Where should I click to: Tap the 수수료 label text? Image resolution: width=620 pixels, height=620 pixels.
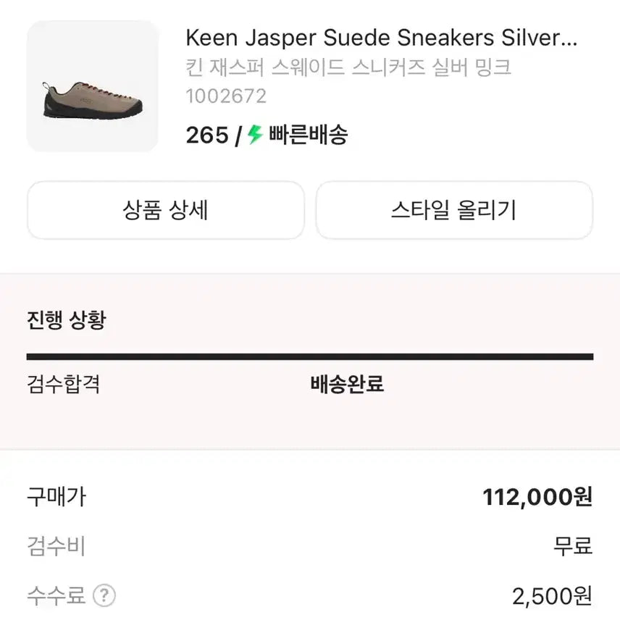[x=56, y=596]
